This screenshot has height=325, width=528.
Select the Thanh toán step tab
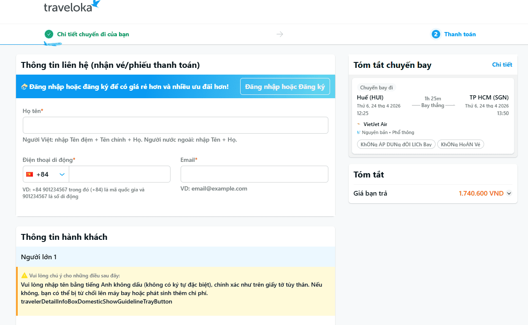[460, 34]
